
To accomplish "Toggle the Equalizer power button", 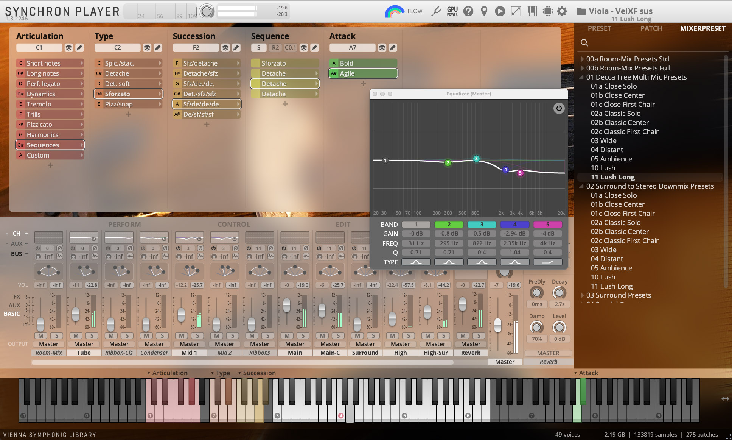I will [558, 108].
